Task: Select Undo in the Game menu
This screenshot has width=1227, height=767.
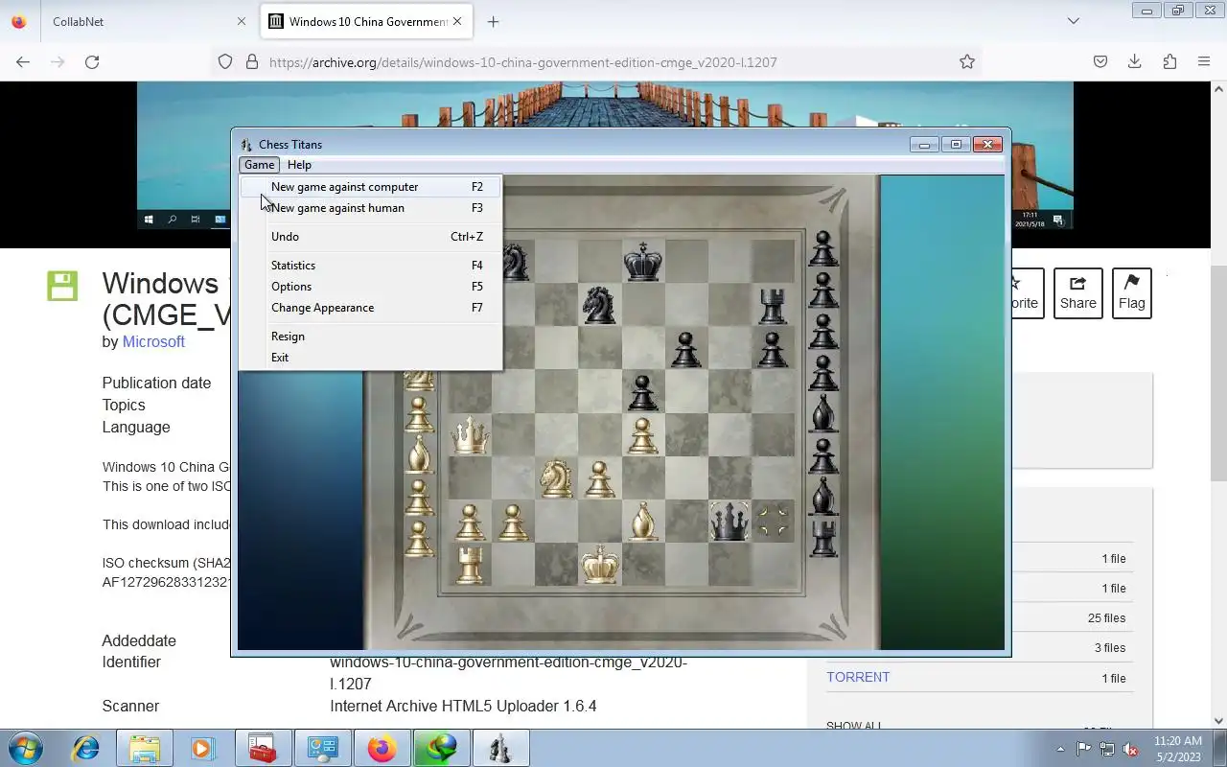Action: point(370,237)
